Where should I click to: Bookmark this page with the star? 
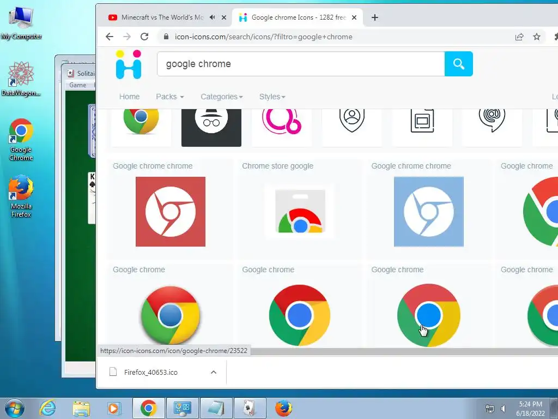[537, 37]
